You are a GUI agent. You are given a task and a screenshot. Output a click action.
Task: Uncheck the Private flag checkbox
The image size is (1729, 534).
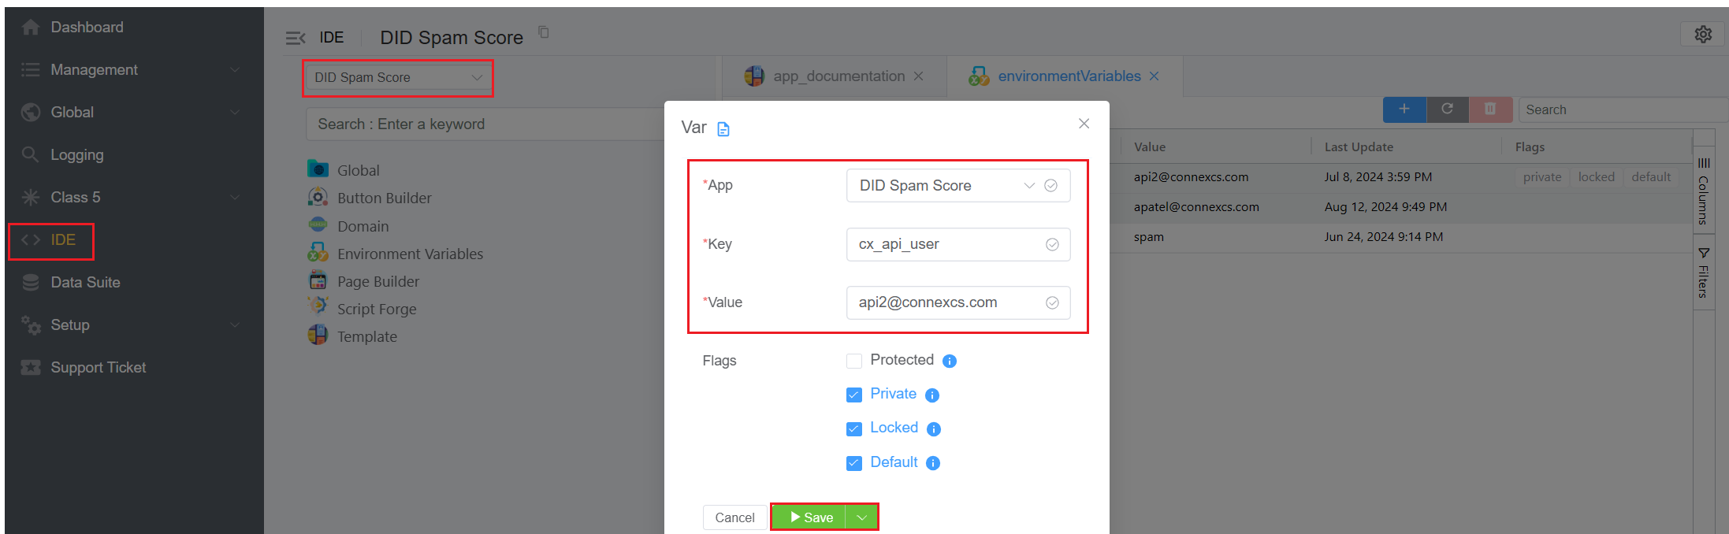point(853,395)
